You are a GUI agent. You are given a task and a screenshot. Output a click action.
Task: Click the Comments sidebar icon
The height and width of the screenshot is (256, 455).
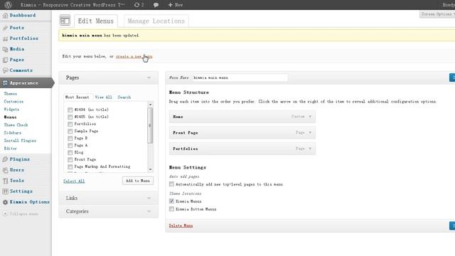click(x=5, y=70)
